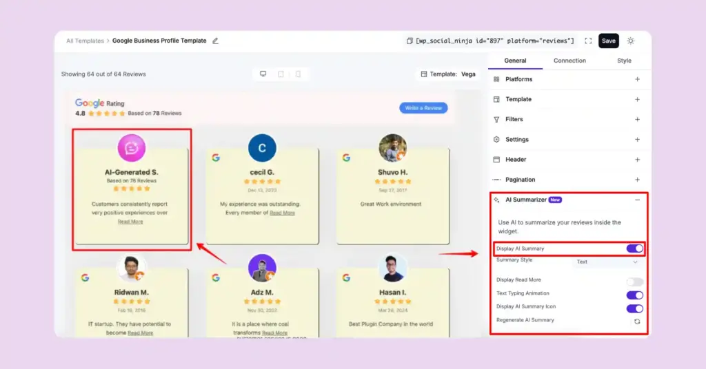
Task: Enable the Display Read More toggle
Action: click(634, 282)
